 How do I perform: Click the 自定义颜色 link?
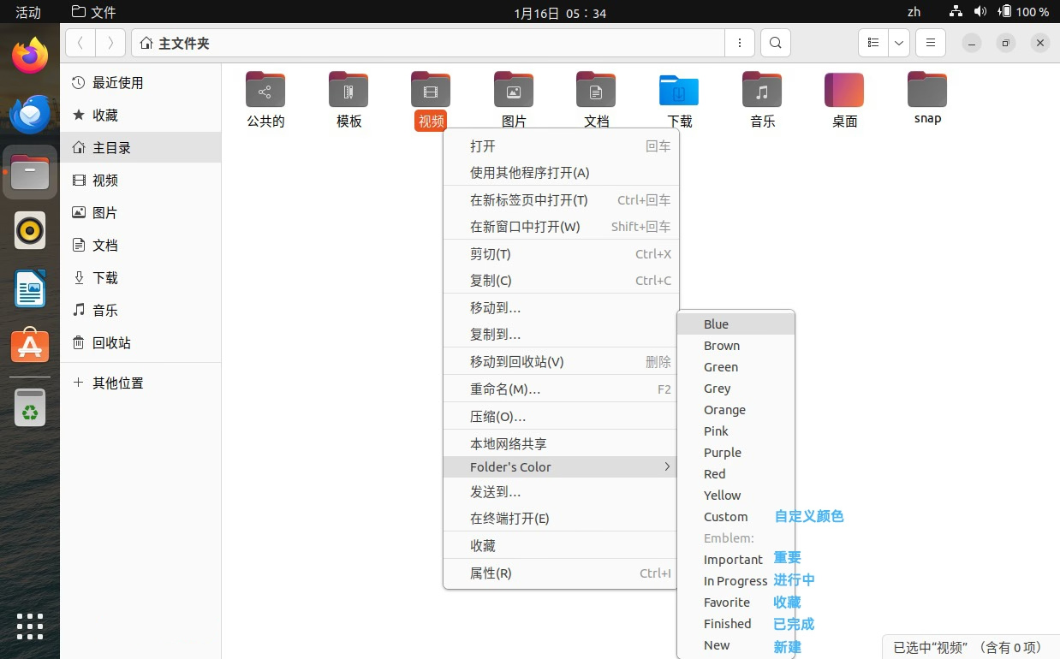pos(808,516)
